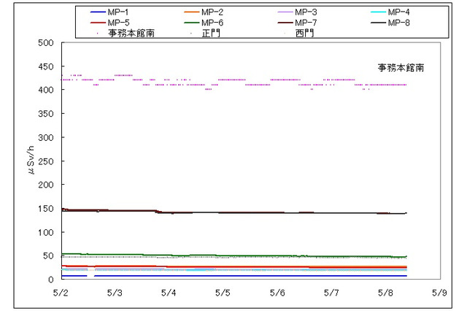The width and height of the screenshot is (467, 311).
Task: Click the 450 y-axis value
Action: coord(46,66)
